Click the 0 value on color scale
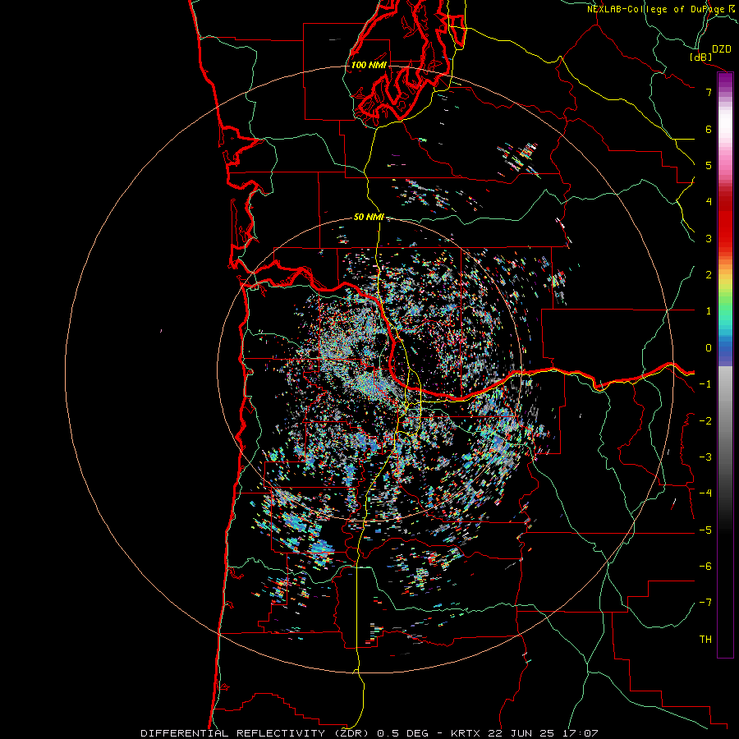This screenshot has height=739, width=739. [709, 348]
